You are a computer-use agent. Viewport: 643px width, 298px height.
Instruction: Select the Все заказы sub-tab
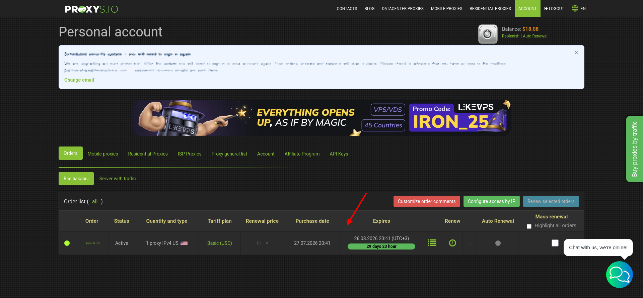(x=76, y=179)
